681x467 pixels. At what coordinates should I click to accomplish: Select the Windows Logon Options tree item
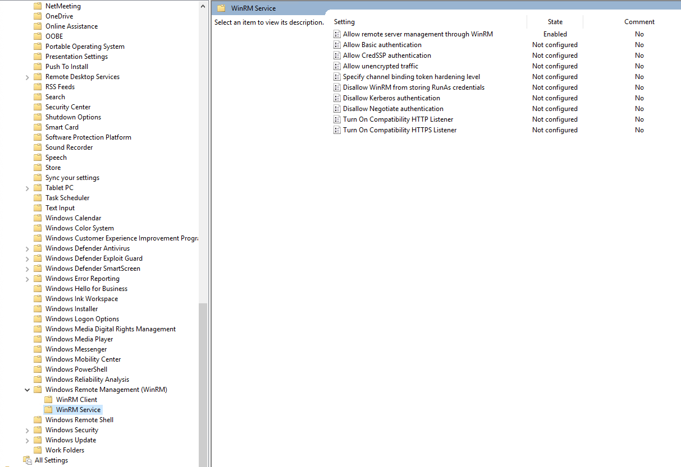[x=82, y=319]
